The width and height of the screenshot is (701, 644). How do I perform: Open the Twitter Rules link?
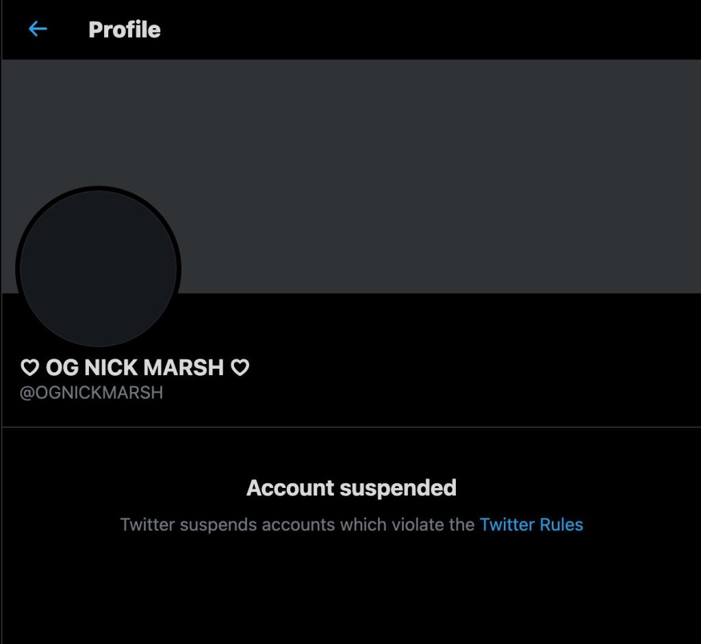[531, 525]
